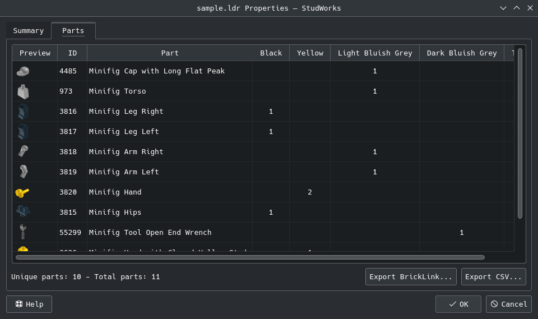Select part ID 3815 cell
The width and height of the screenshot is (538, 319).
pos(72,212)
